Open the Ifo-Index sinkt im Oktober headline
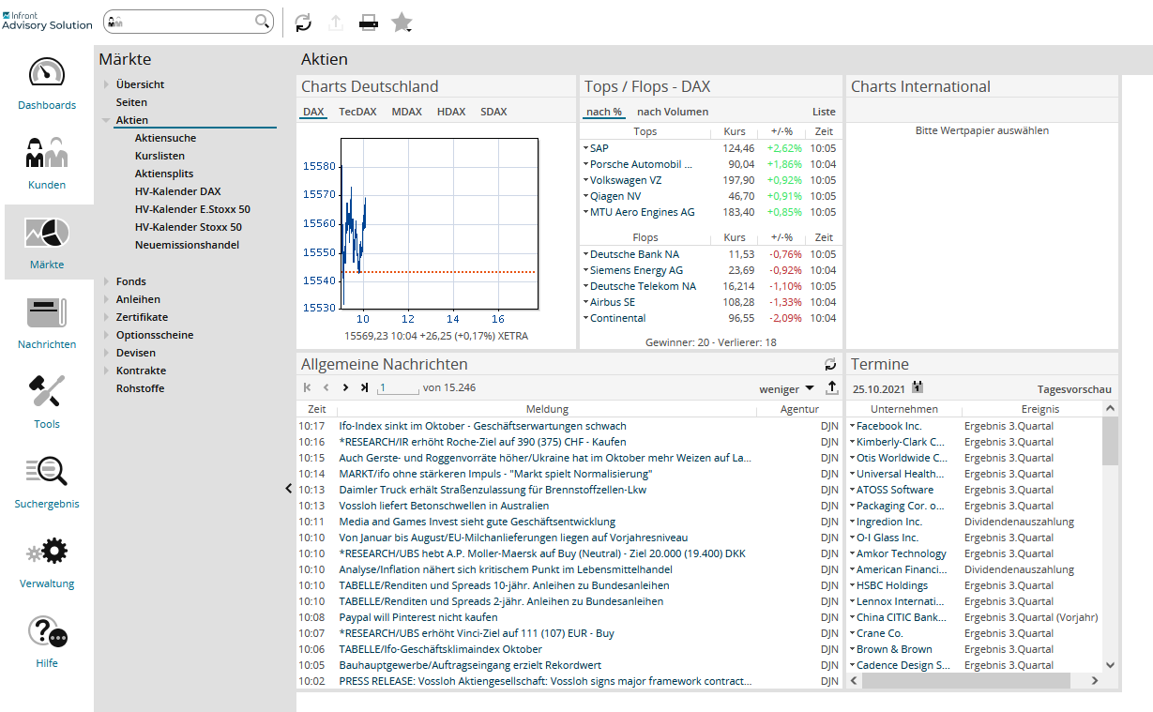 coord(482,426)
